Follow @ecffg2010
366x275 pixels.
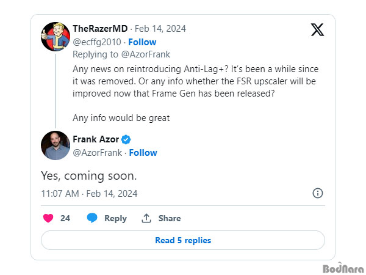pyautogui.click(x=142, y=42)
